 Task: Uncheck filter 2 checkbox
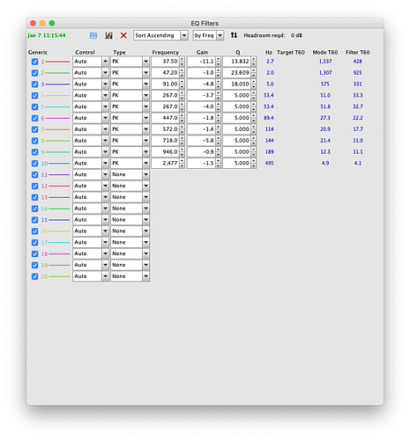(35, 73)
